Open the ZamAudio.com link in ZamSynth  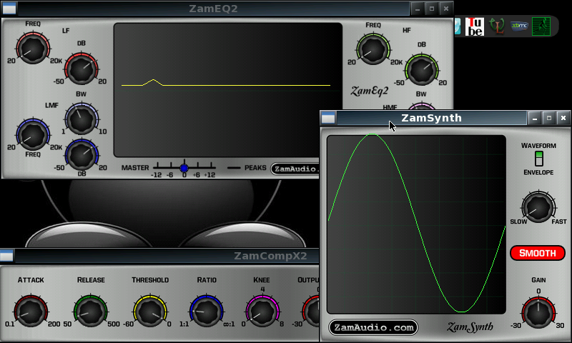(373, 327)
